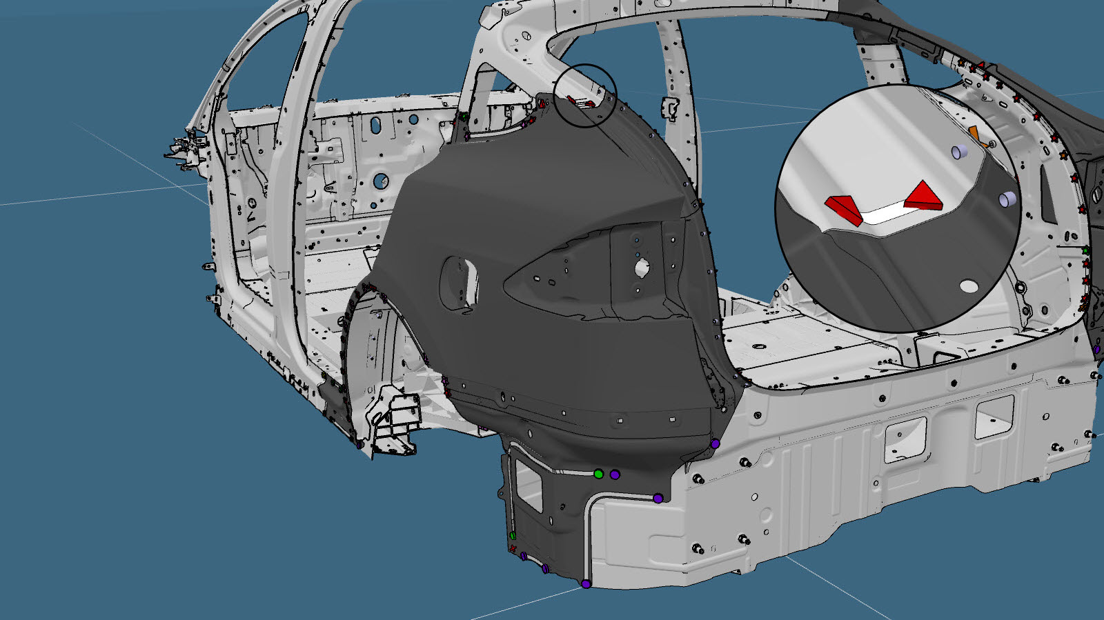Image resolution: width=1104 pixels, height=620 pixels.
Task: Click the left red wedge in the magnified view
Action: (843, 209)
